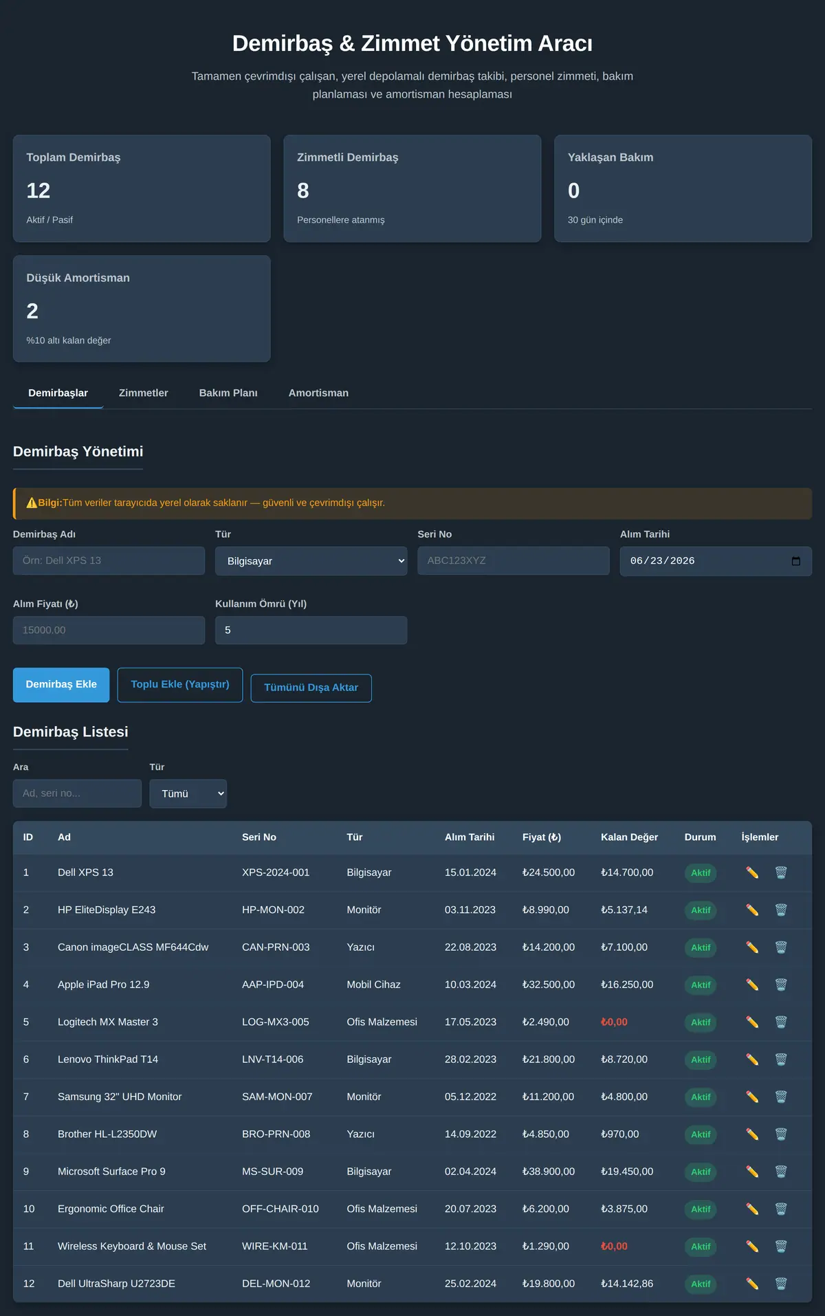The image size is (825, 1316).
Task: Edit the Logitech MX Master 3 item
Action: 752,1022
